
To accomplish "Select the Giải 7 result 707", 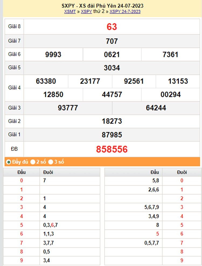I will tap(112, 41).
